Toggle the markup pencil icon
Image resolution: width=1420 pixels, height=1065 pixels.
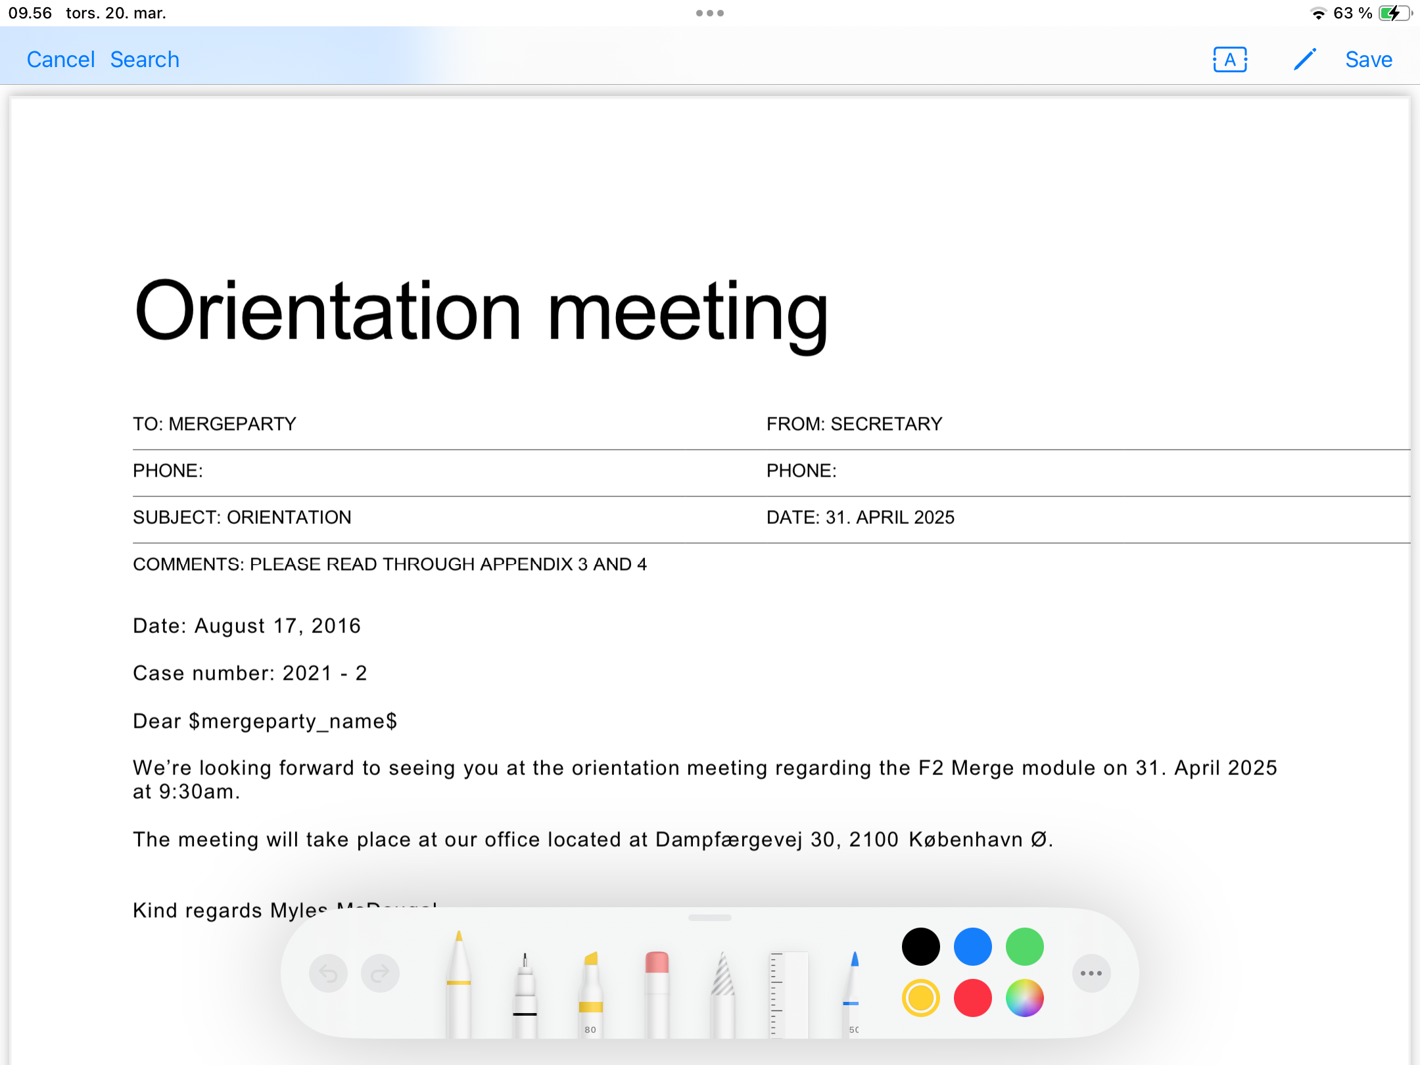(x=1304, y=60)
